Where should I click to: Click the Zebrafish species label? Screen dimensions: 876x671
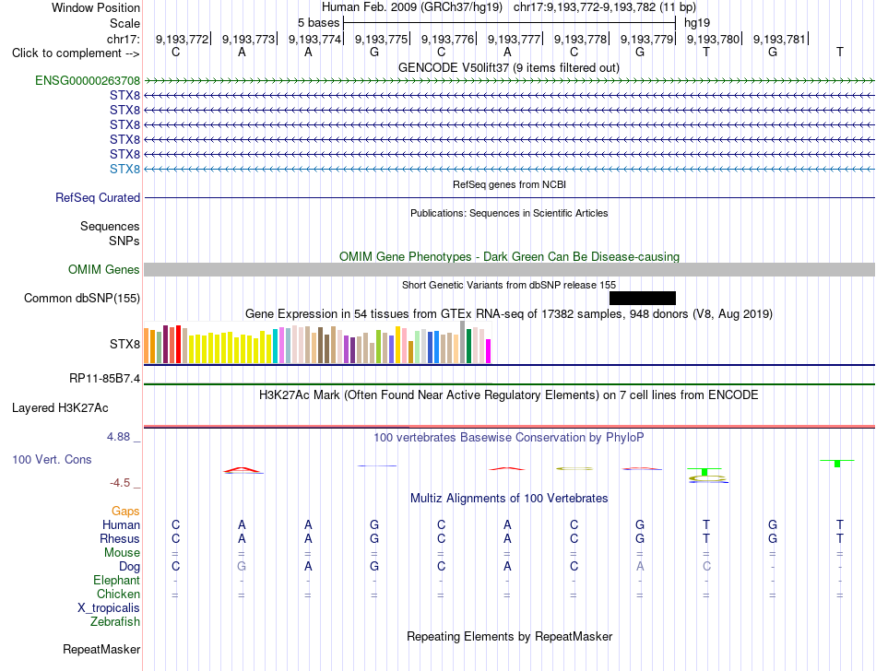[x=115, y=622]
